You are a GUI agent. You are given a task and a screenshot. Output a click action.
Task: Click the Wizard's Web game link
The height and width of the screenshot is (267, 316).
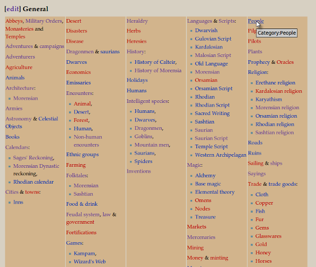pyautogui.click(x=90, y=262)
